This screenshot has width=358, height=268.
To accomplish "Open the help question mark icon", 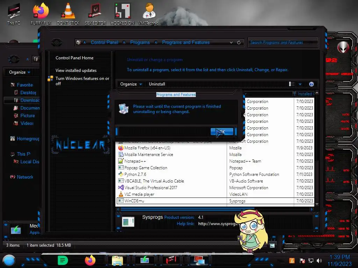I will [x=312, y=84].
